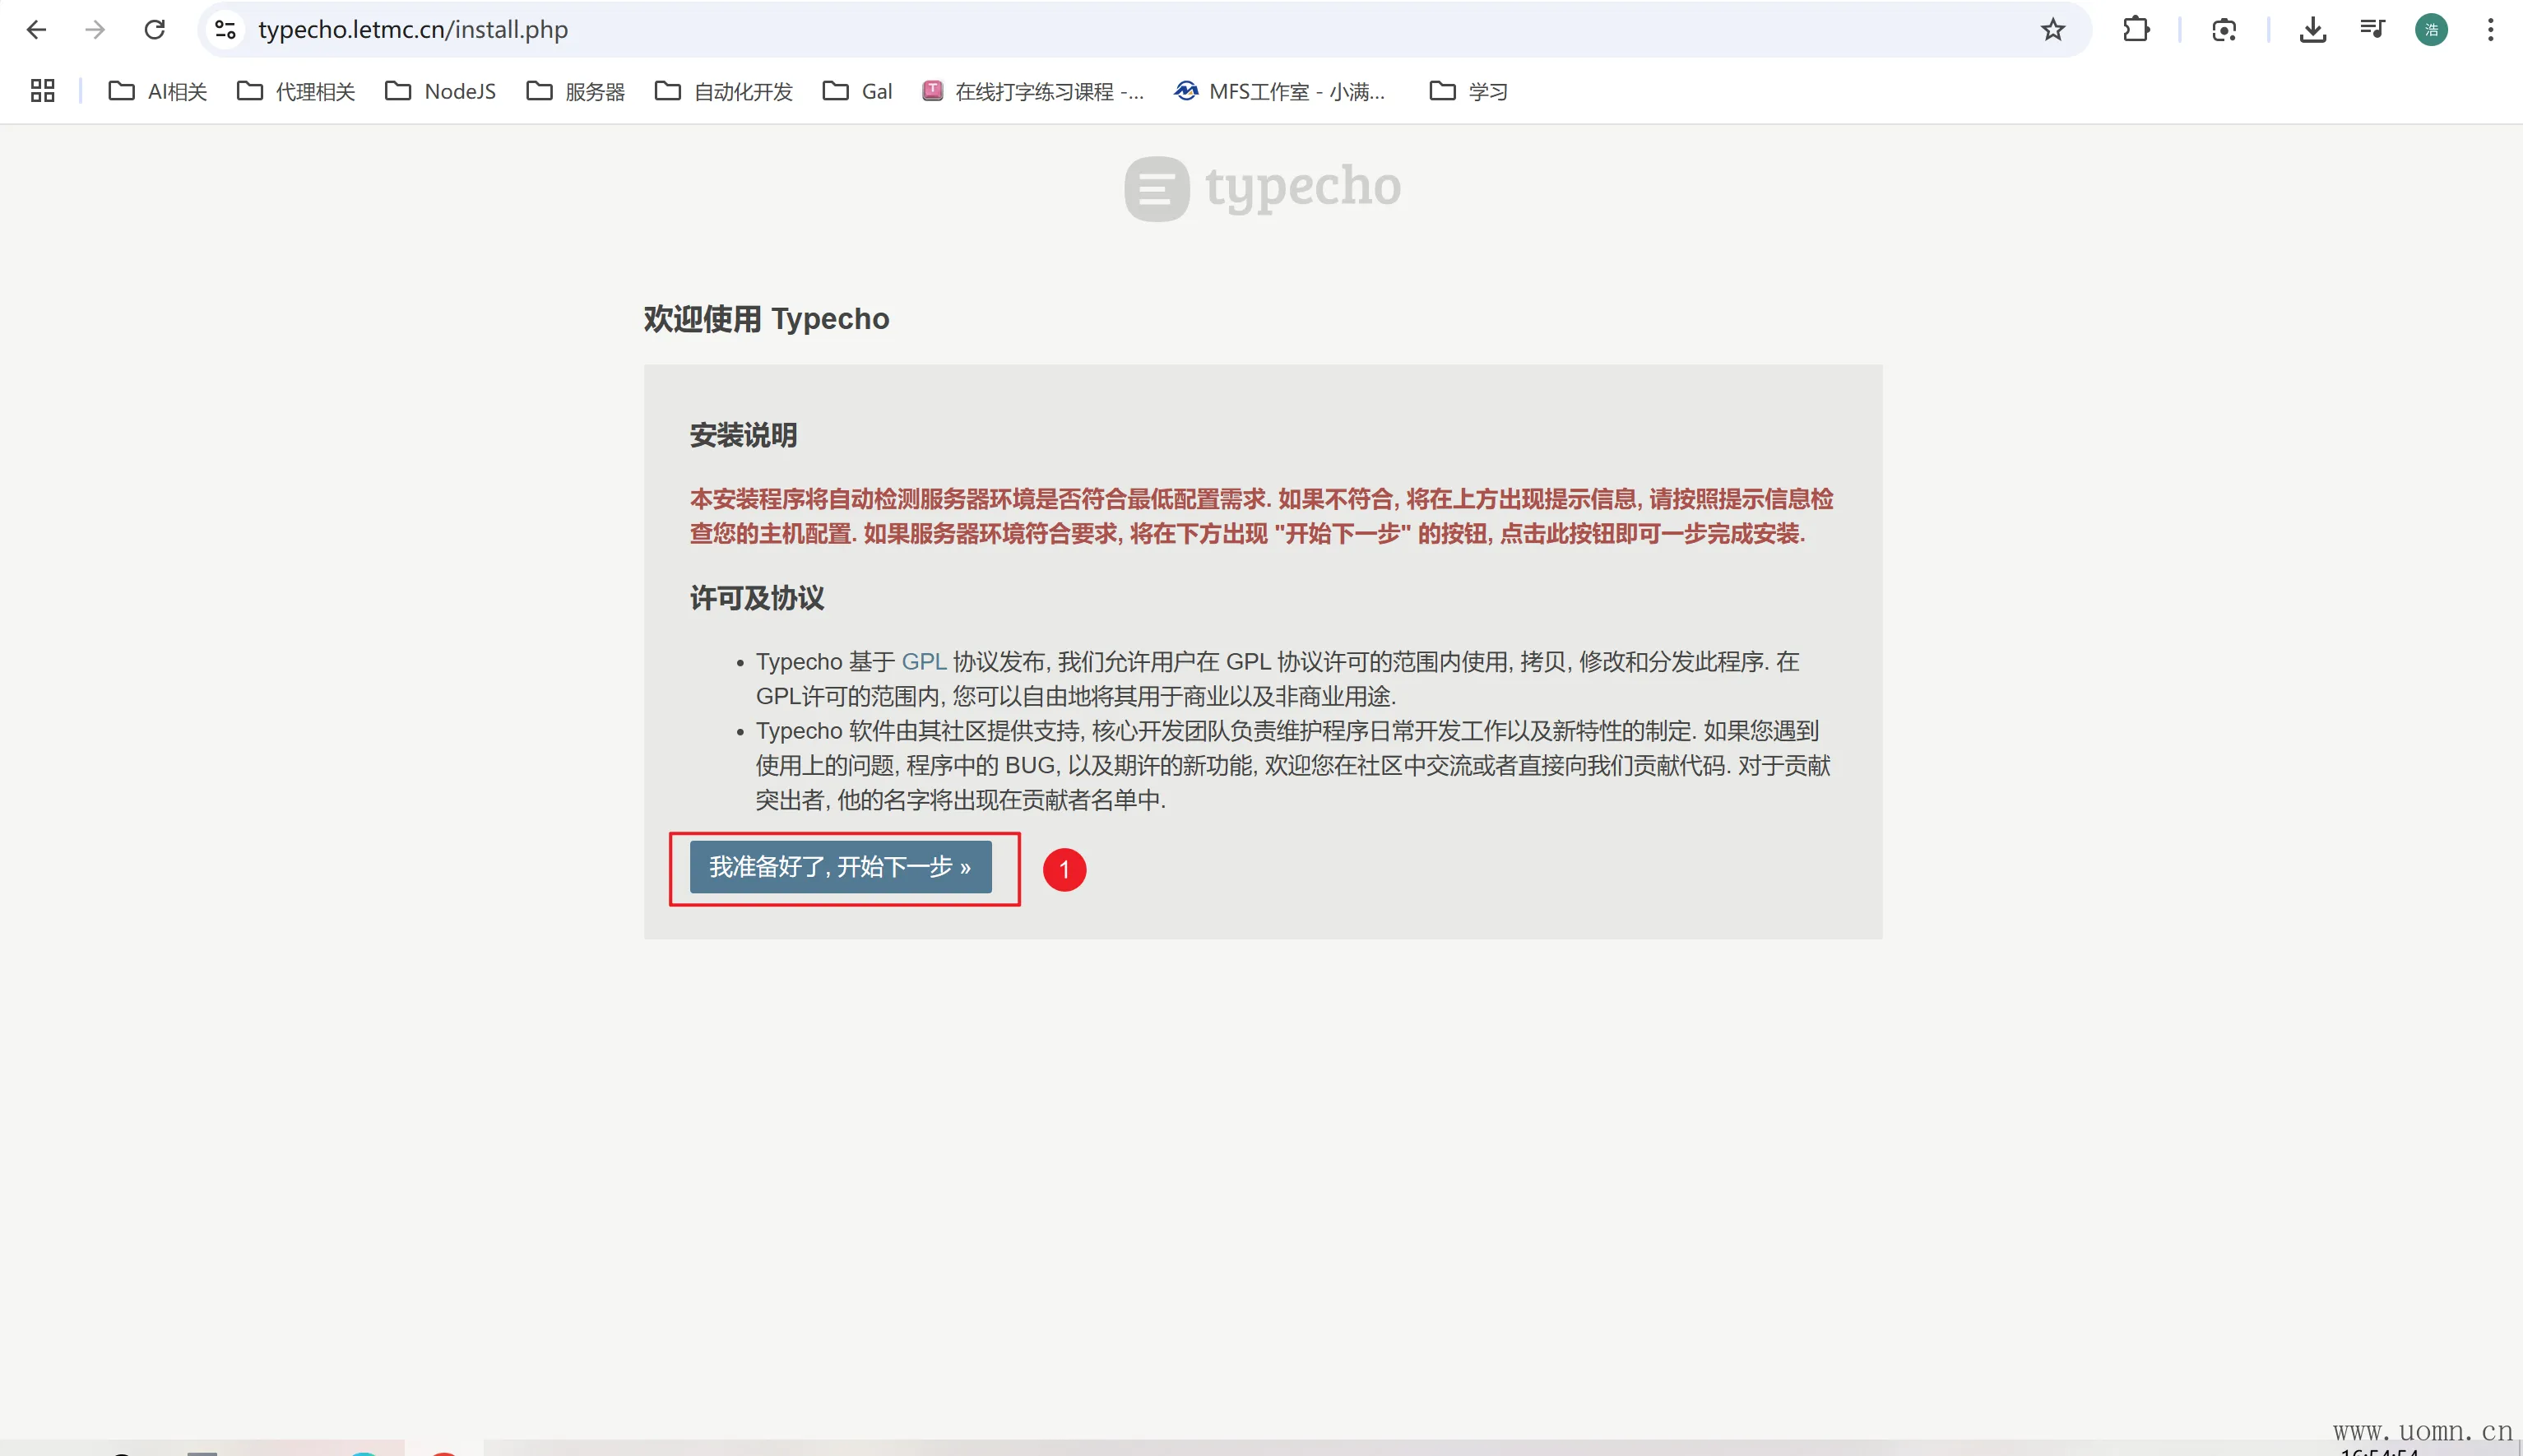Click the media control playlist icon

click(x=2372, y=30)
